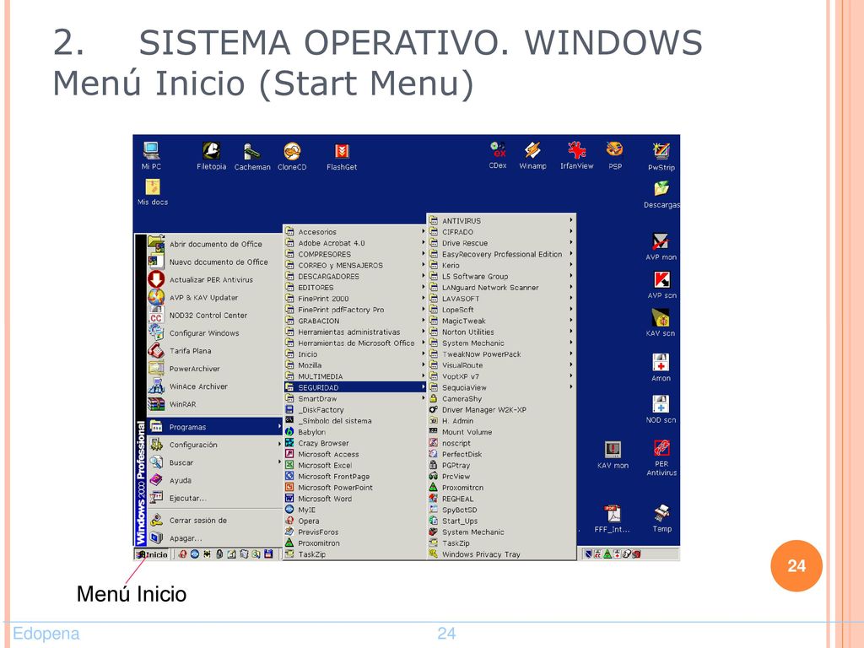Open the Filetopia desktop icon

(211, 155)
